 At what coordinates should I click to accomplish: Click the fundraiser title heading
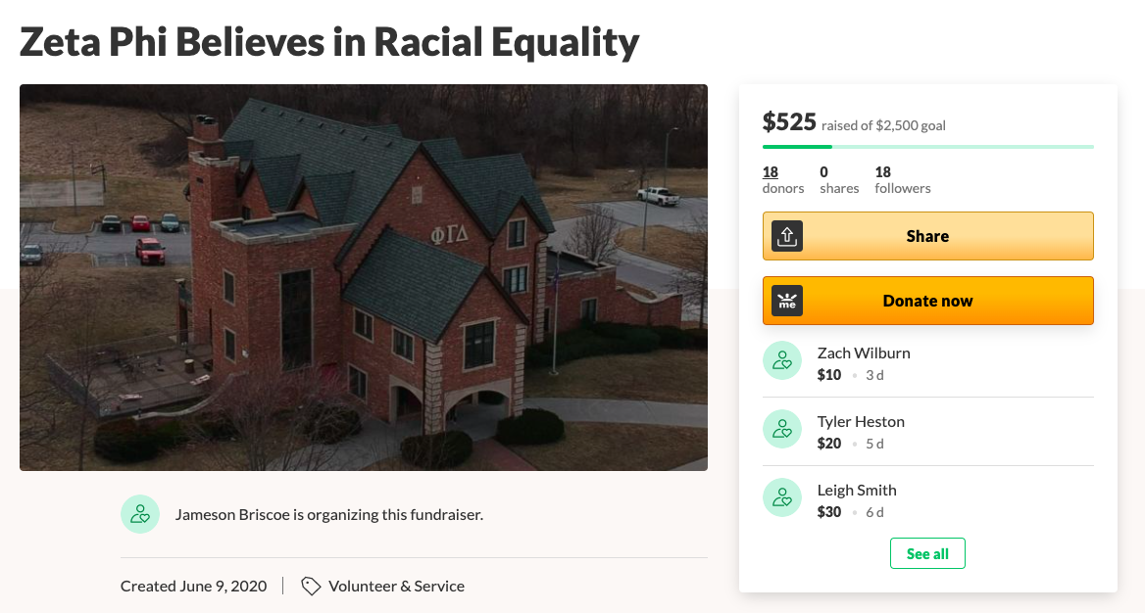pos(329,42)
